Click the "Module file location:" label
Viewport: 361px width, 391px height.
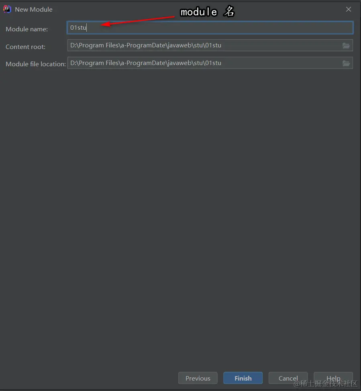click(x=36, y=64)
